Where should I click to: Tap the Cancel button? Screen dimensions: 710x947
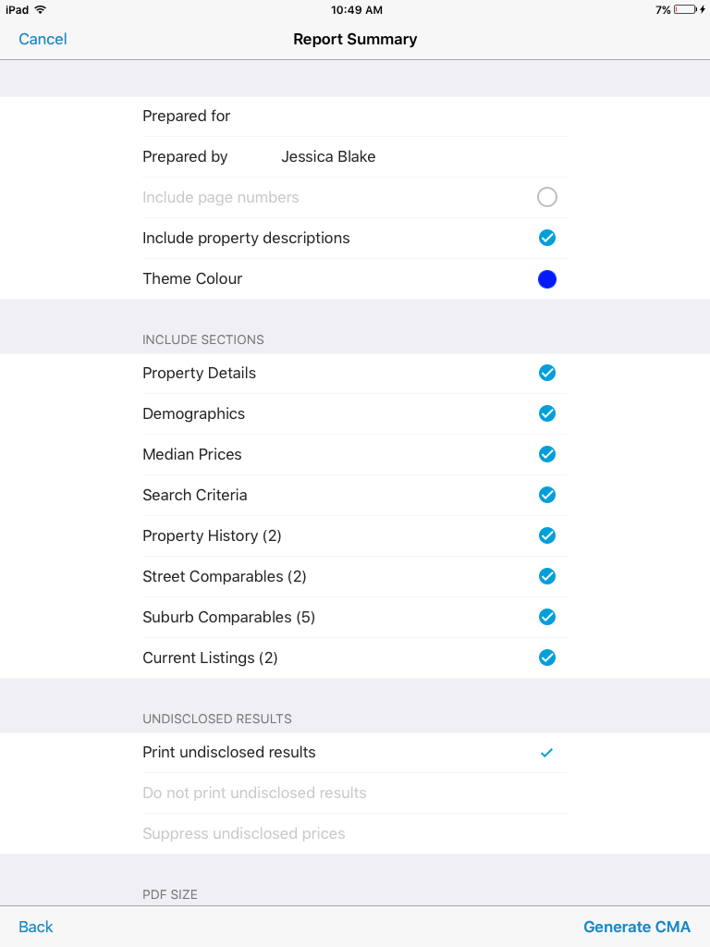(x=43, y=39)
